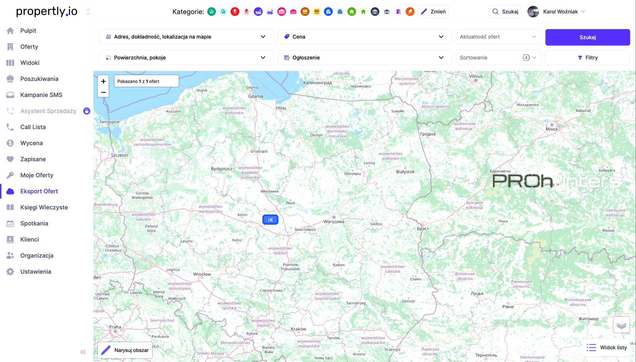Viewport: 636px width, 362px height.
Task: Open the Aktualność ofert dropdown
Action: 498,37
